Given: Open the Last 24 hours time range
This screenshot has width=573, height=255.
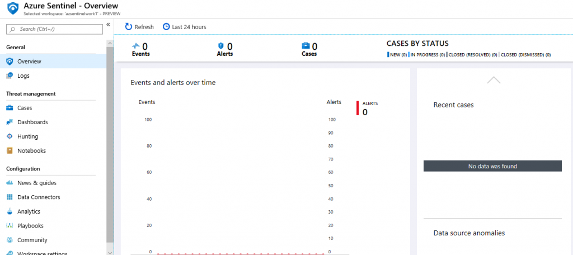Looking at the screenshot, I should coord(184,27).
